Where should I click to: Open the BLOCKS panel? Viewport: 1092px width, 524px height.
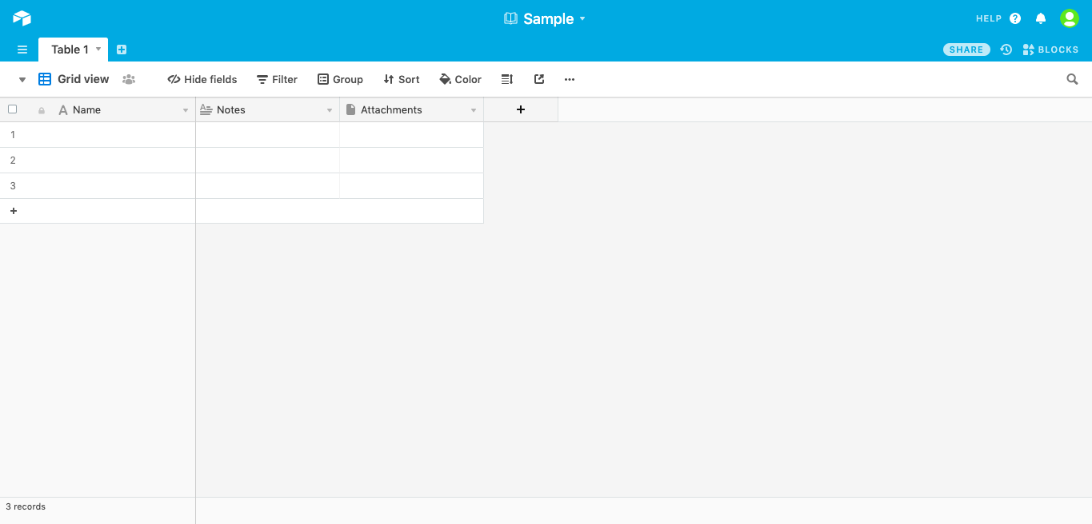click(1050, 50)
